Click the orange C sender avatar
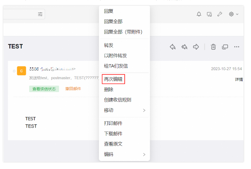The width and height of the screenshot is (251, 169). [21, 71]
